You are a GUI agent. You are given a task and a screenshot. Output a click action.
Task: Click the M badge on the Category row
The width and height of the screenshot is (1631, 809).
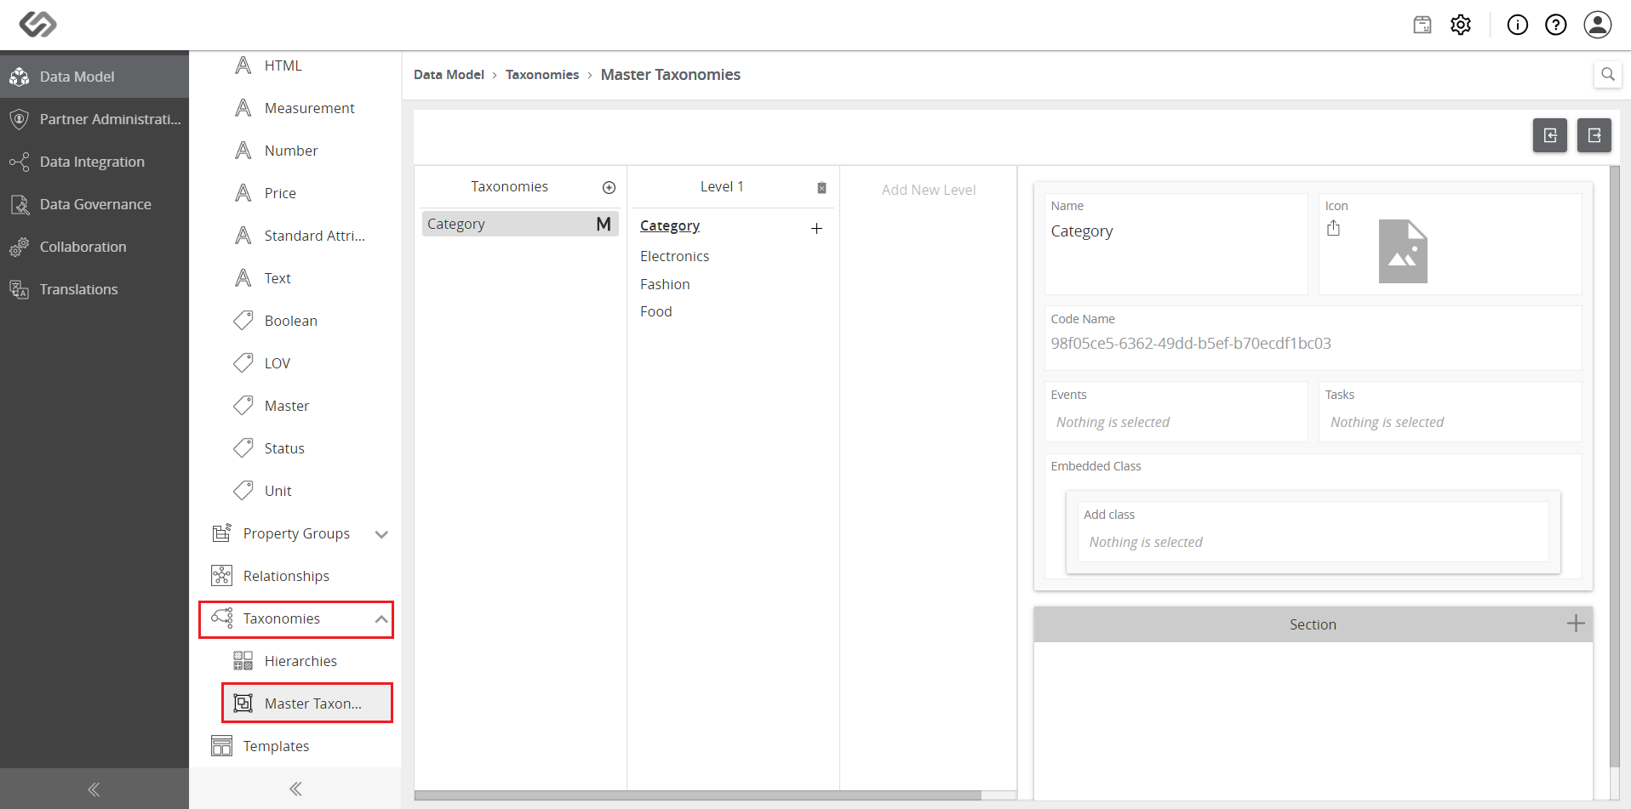coord(604,224)
